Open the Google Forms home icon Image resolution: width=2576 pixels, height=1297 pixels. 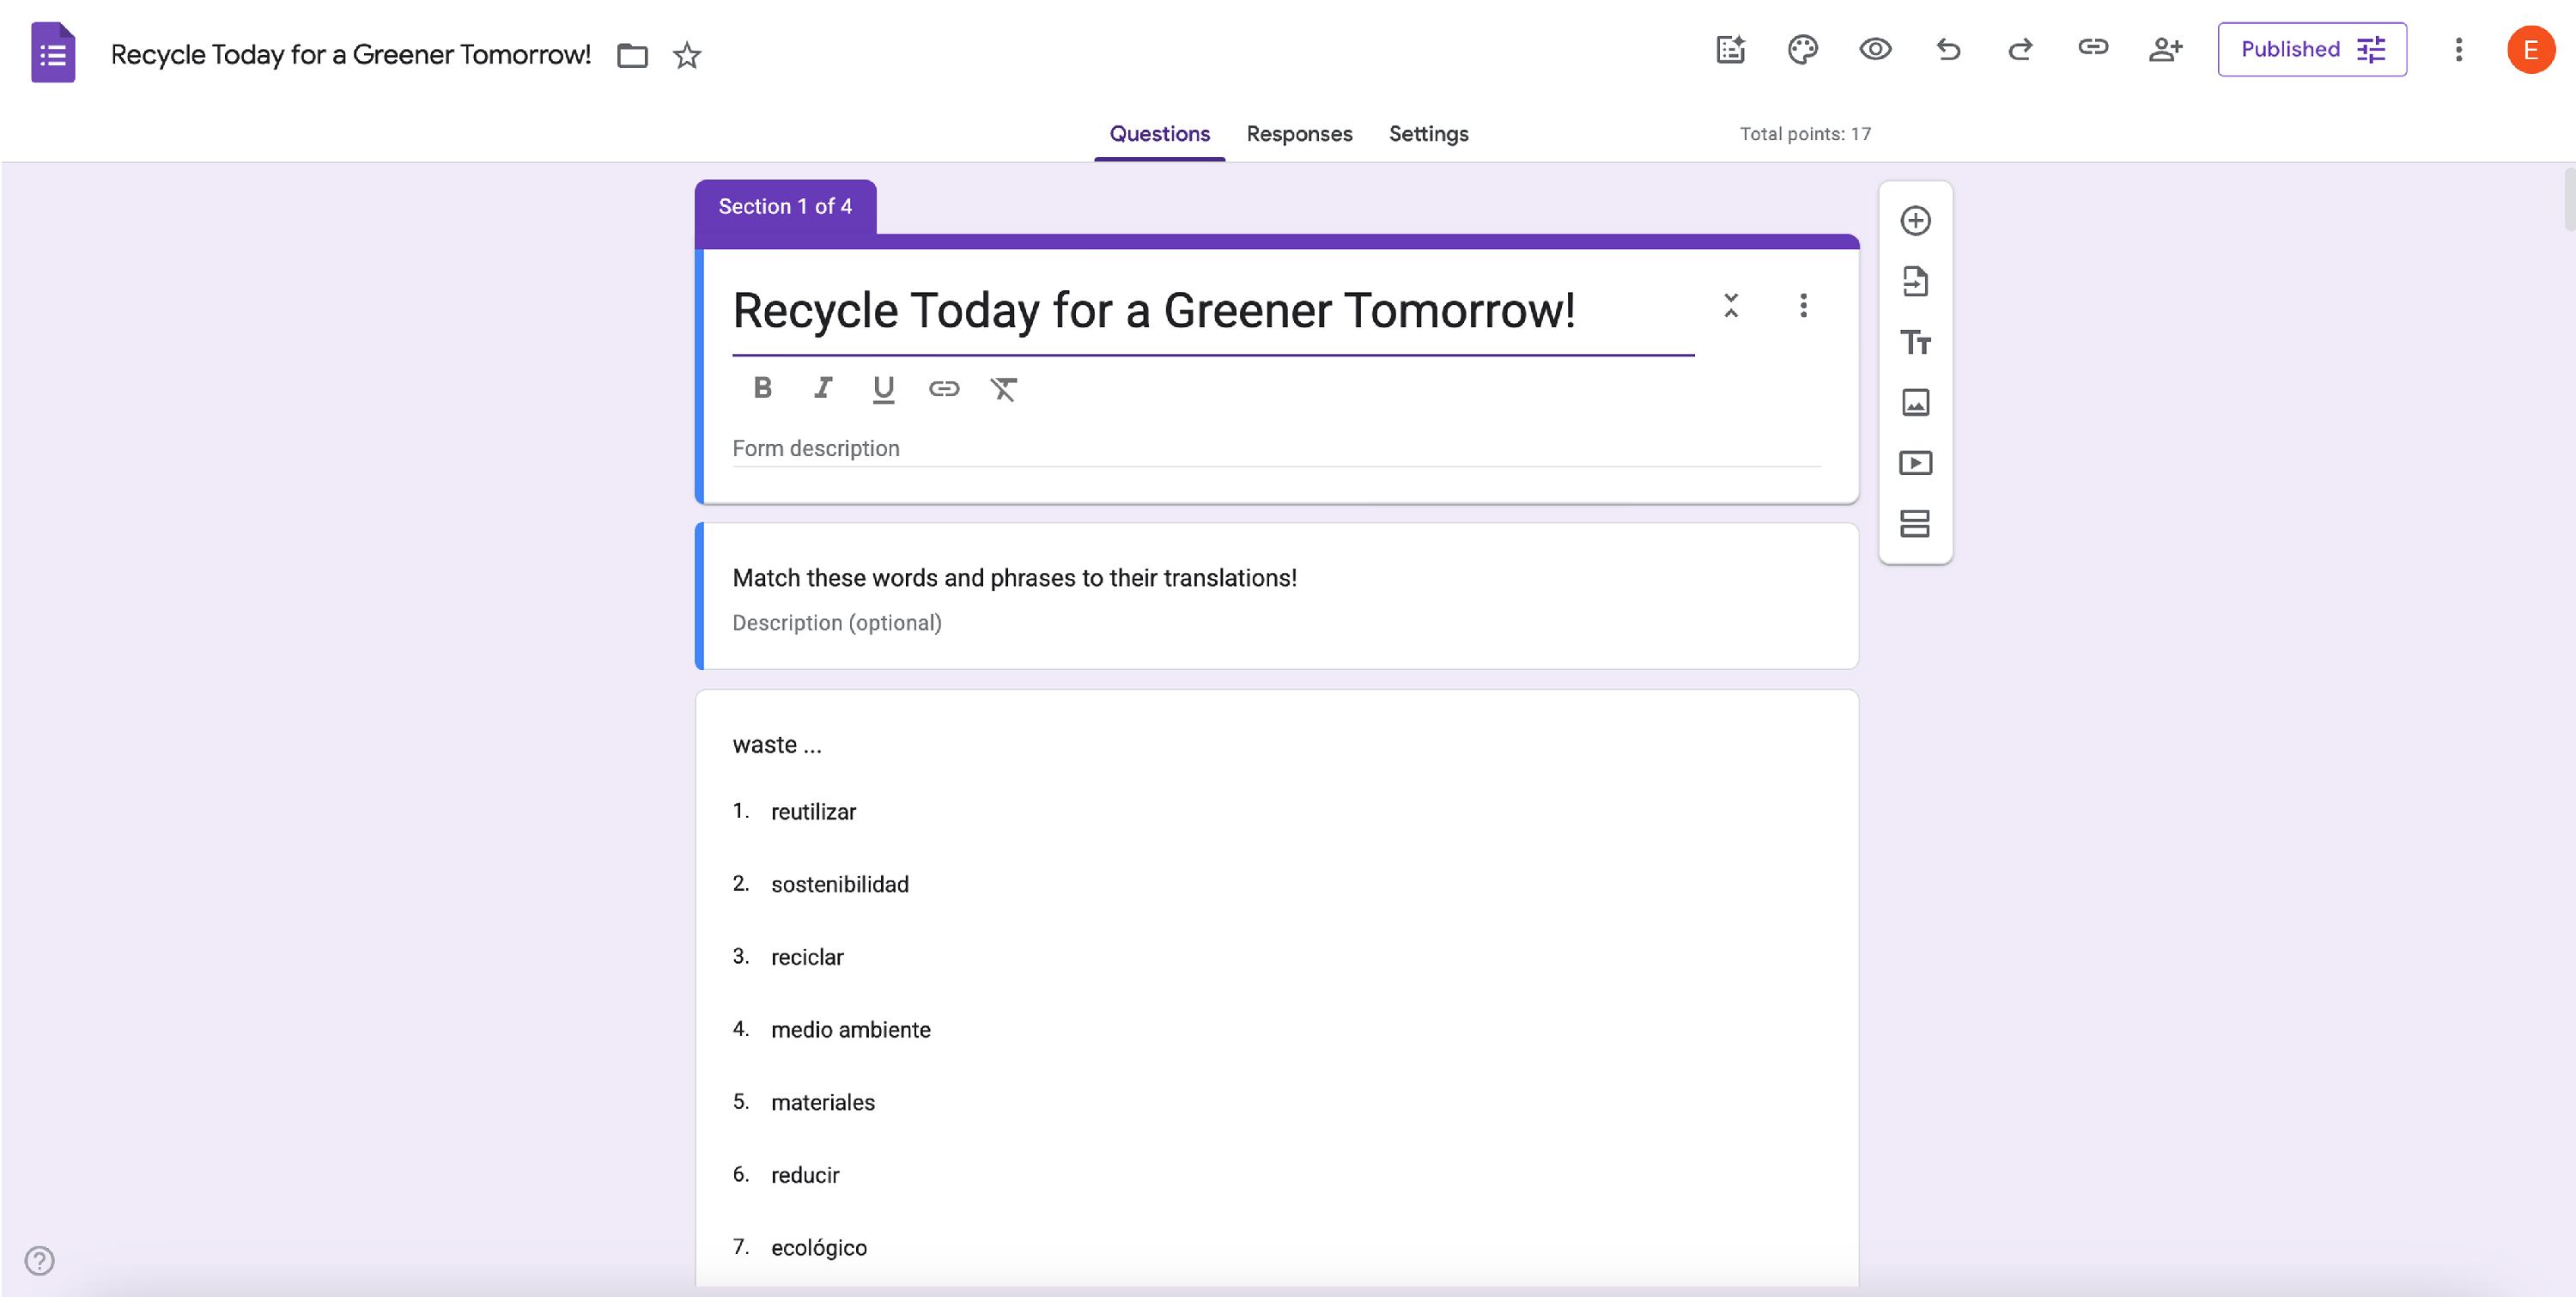[x=53, y=52]
